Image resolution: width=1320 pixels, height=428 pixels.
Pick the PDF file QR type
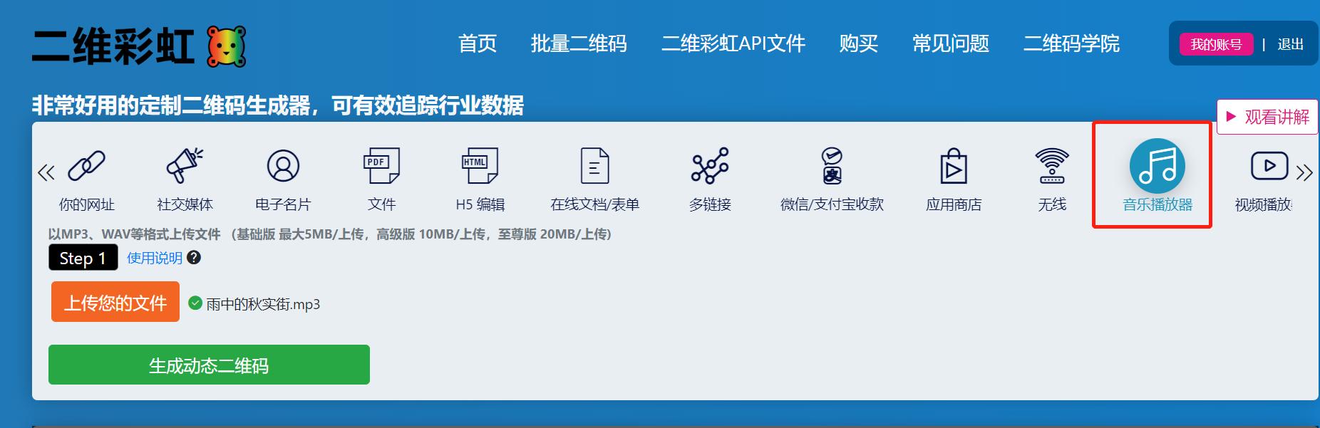381,167
